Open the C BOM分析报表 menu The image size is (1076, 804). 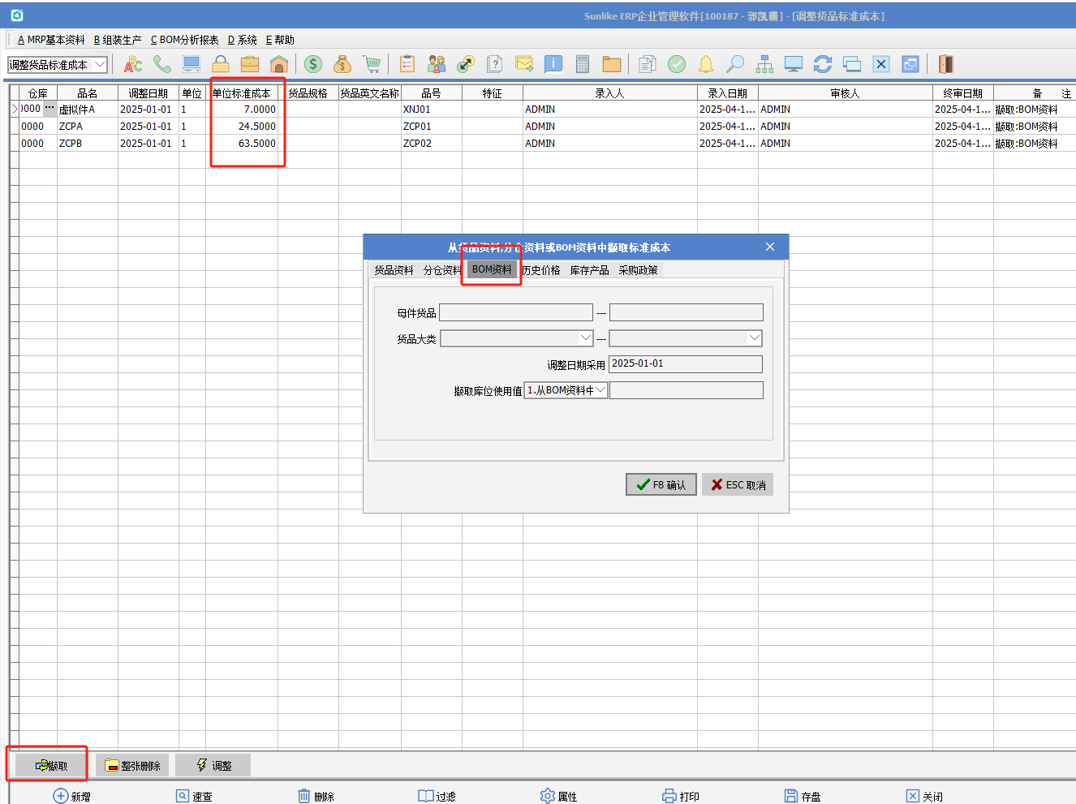click(x=184, y=40)
